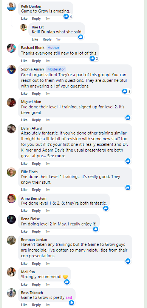Open Sophia Ansari's profile name link
Image resolution: width=147 pixels, height=308 pixels.
tap(32, 69)
